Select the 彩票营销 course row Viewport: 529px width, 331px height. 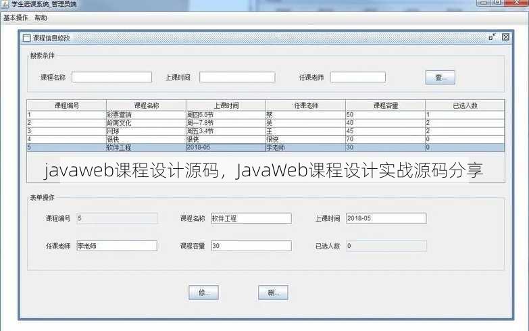coord(266,115)
